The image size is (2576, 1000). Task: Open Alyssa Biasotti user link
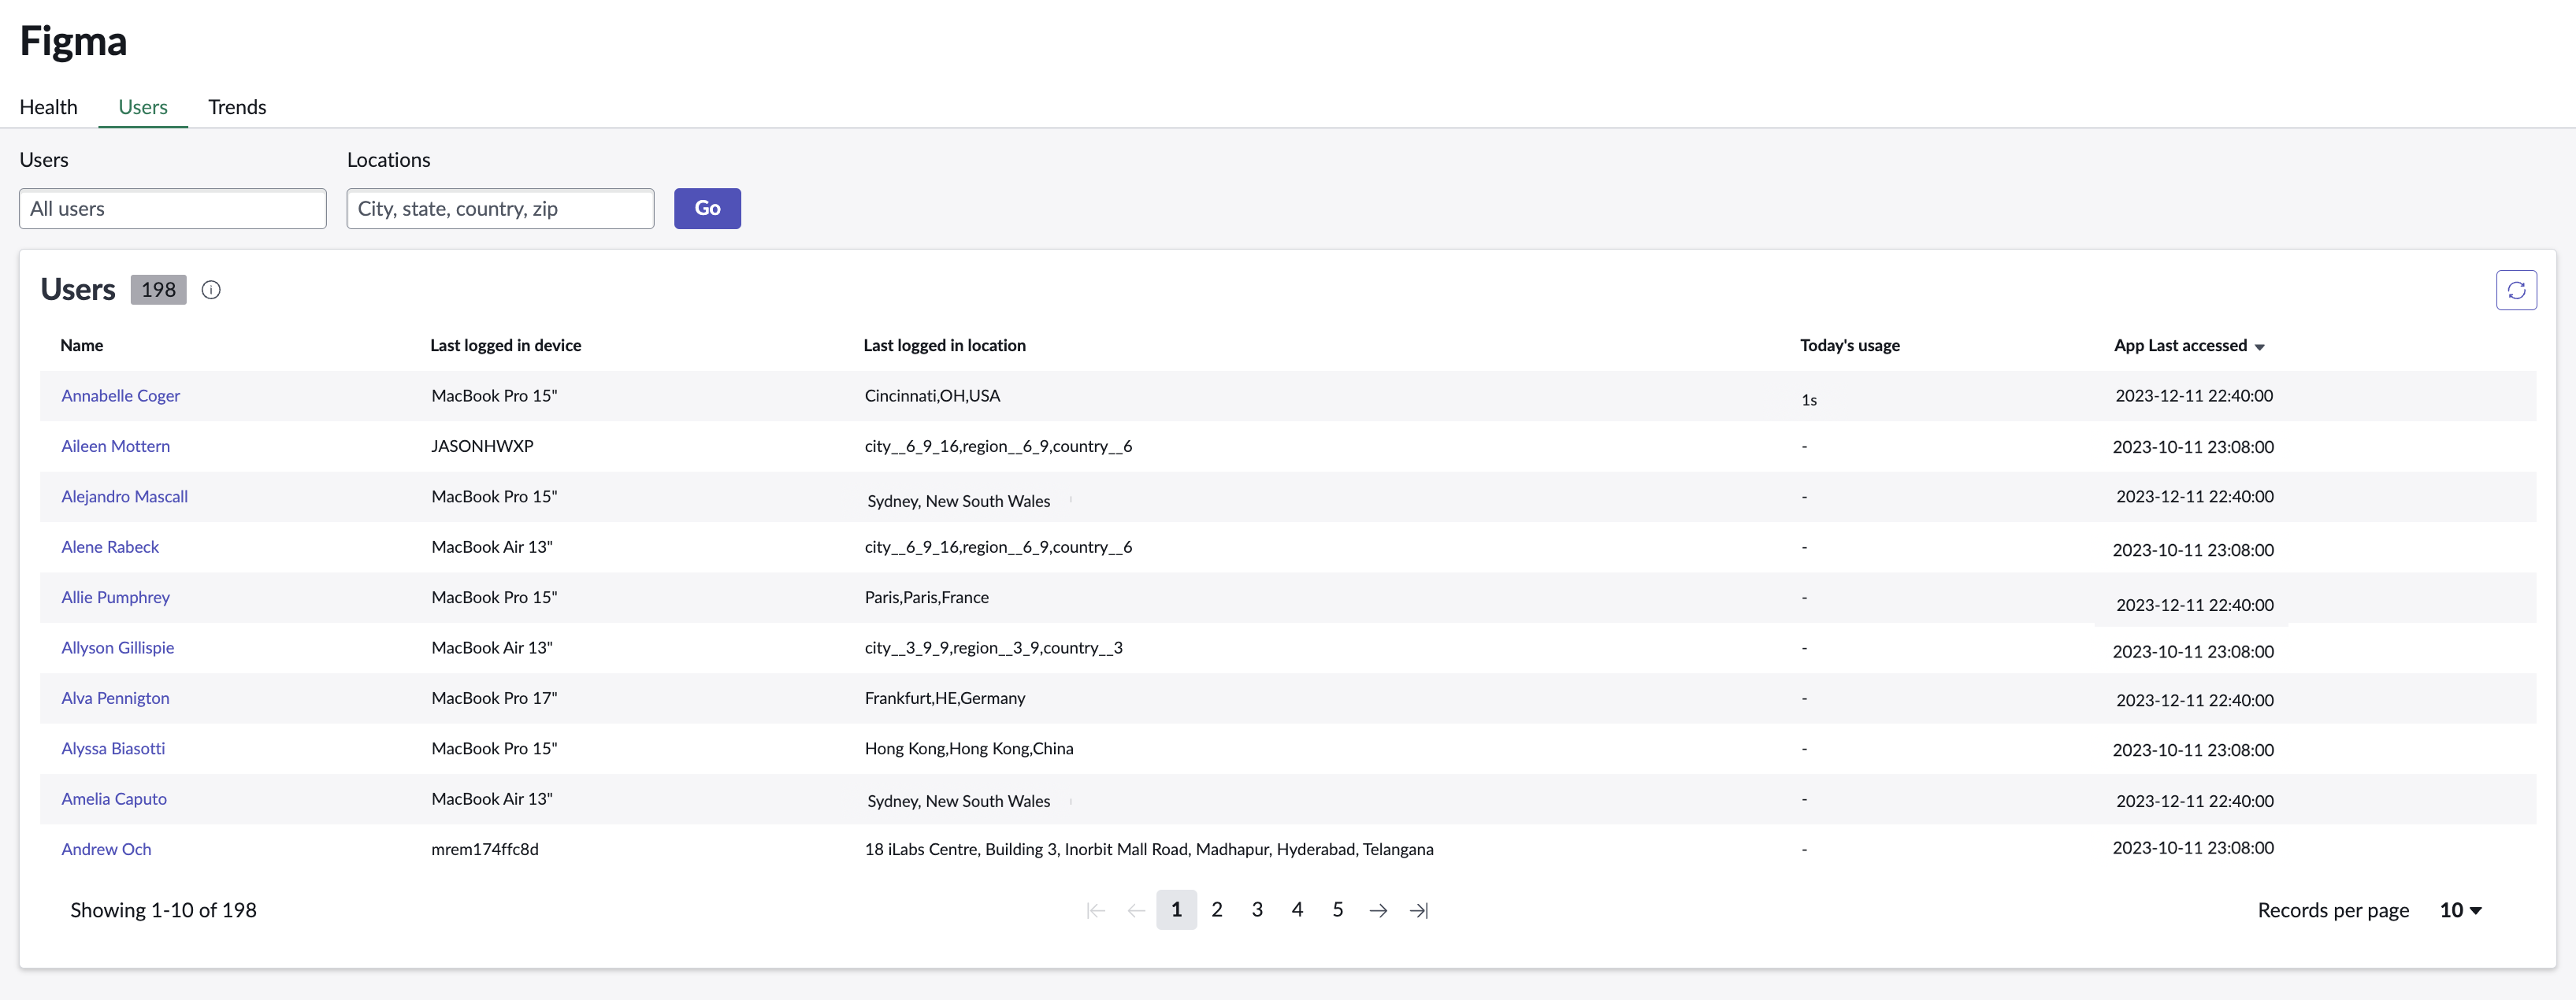[113, 749]
